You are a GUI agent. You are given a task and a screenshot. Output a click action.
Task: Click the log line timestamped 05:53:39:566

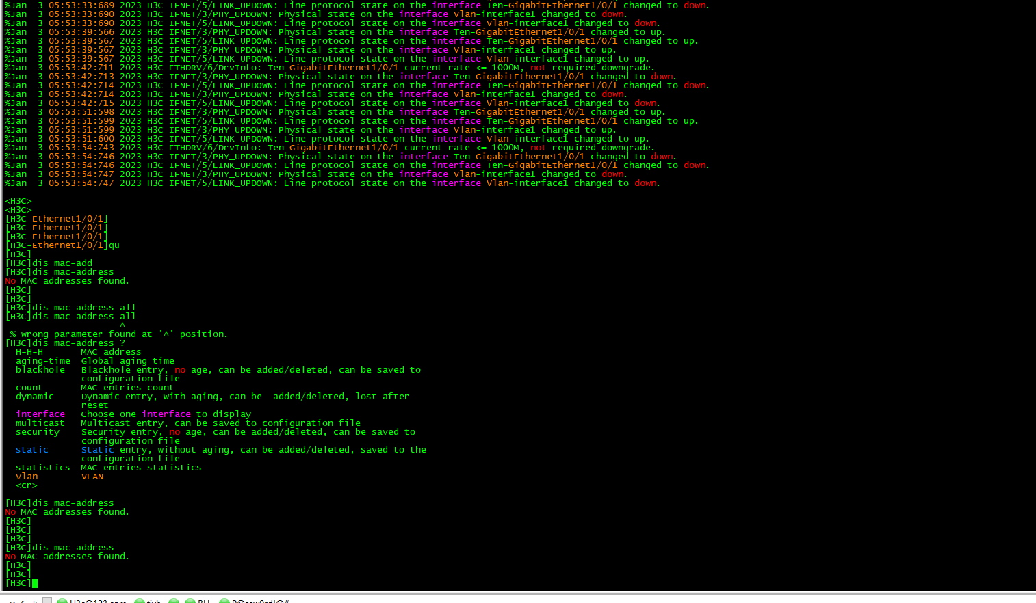(x=335, y=32)
